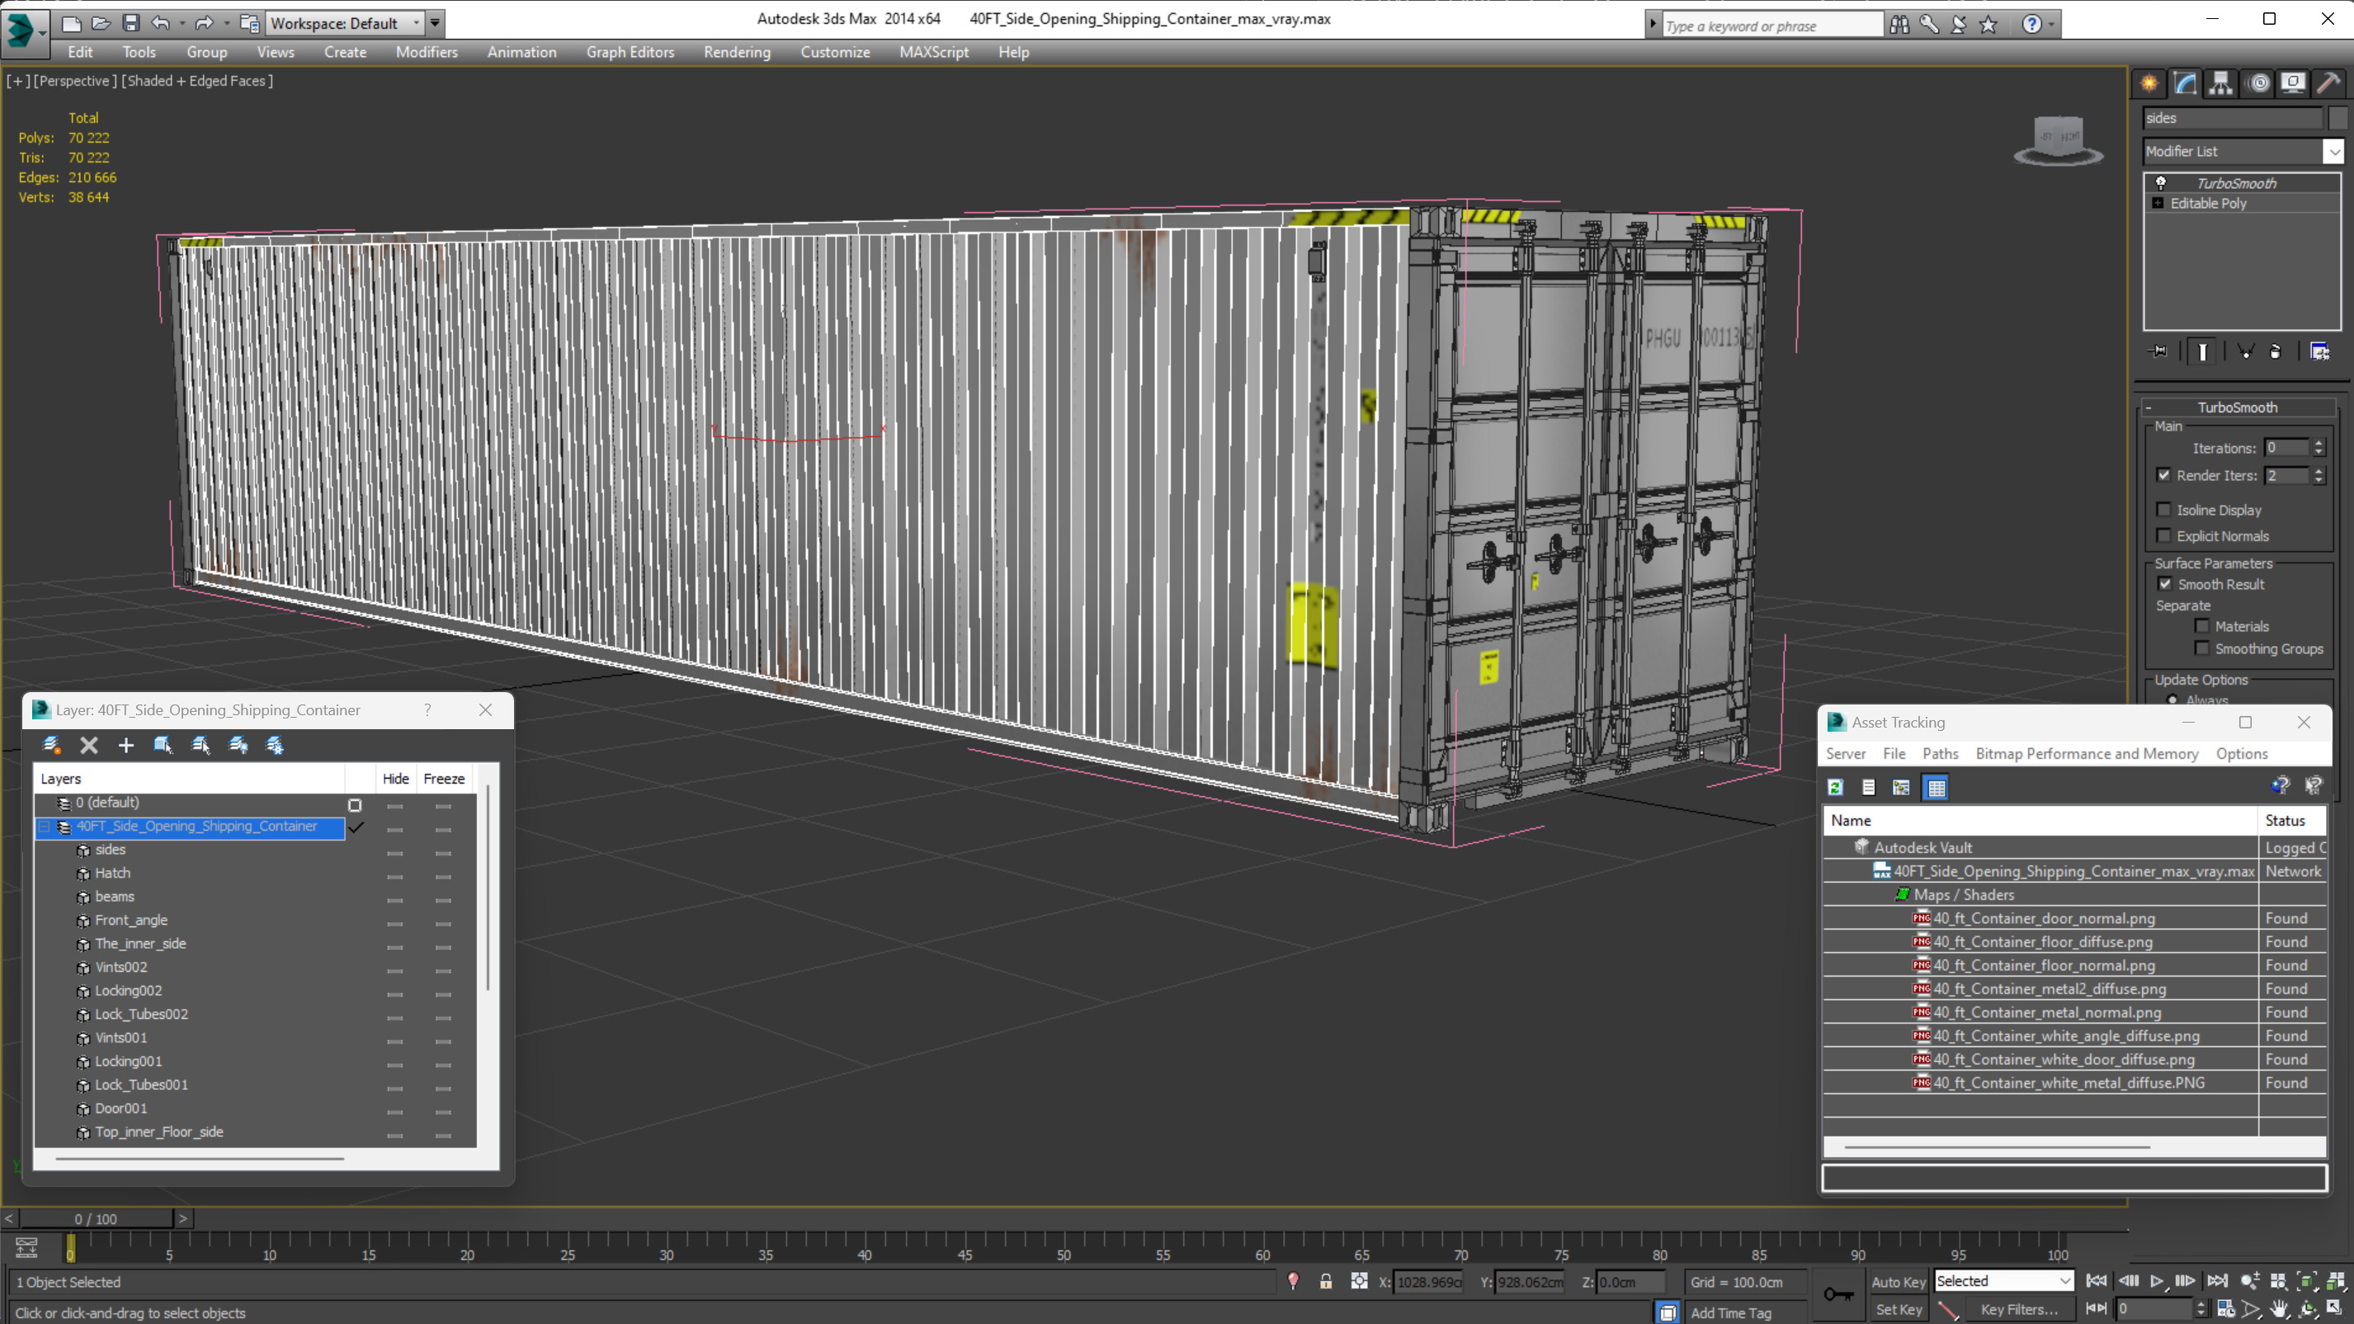
Task: Toggle the selection lock padlock icon
Action: (x=1325, y=1281)
